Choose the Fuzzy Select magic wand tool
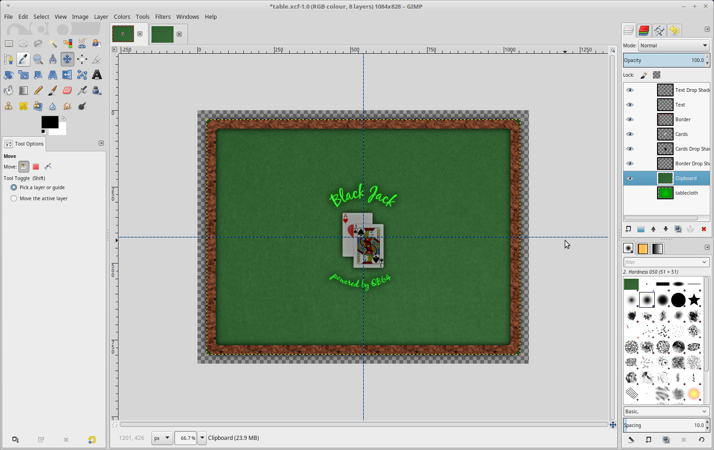 click(x=53, y=44)
